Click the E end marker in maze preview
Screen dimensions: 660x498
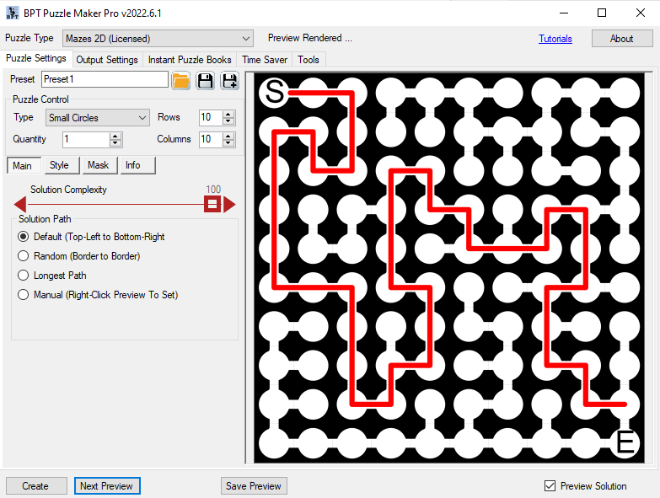coord(625,442)
